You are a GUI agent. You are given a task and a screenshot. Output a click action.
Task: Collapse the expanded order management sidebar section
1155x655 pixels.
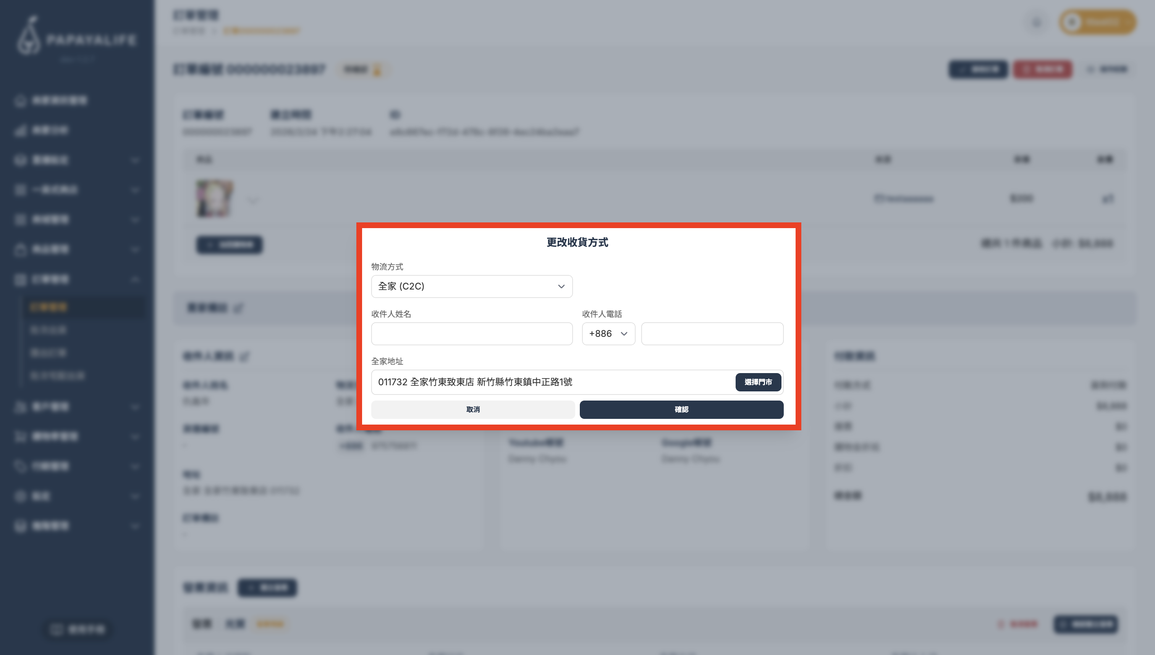135,279
